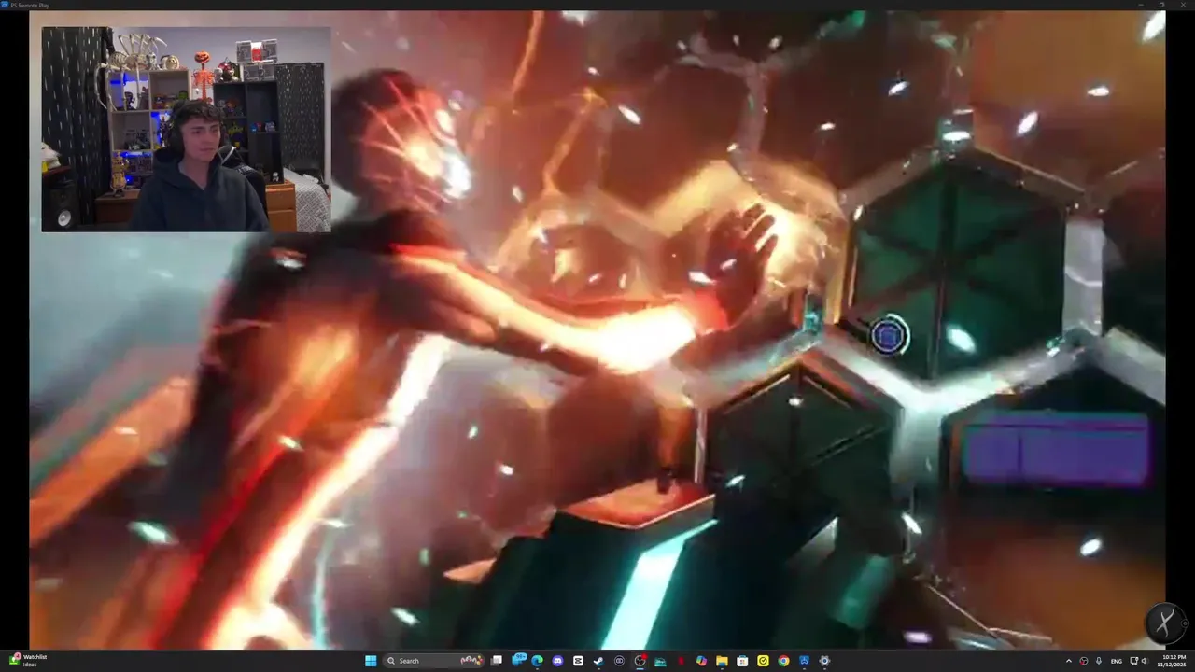
Task: Switch input language via ENG indicator
Action: tap(1117, 661)
